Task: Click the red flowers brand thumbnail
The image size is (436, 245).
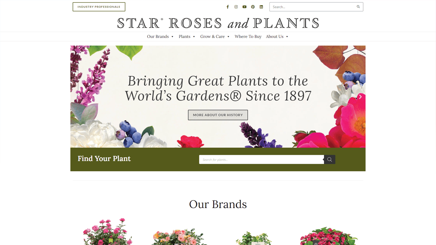Action: point(328,236)
